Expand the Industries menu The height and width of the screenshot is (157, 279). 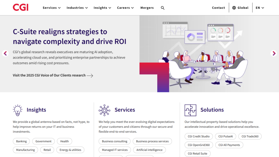click(77, 8)
